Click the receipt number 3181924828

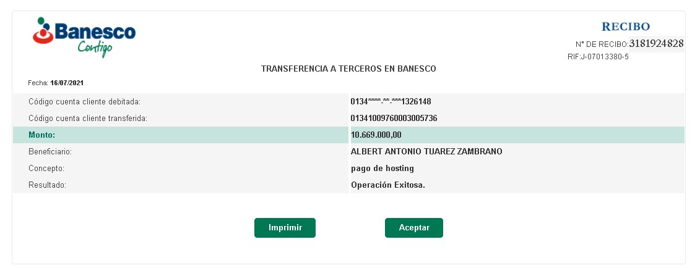pos(656,44)
